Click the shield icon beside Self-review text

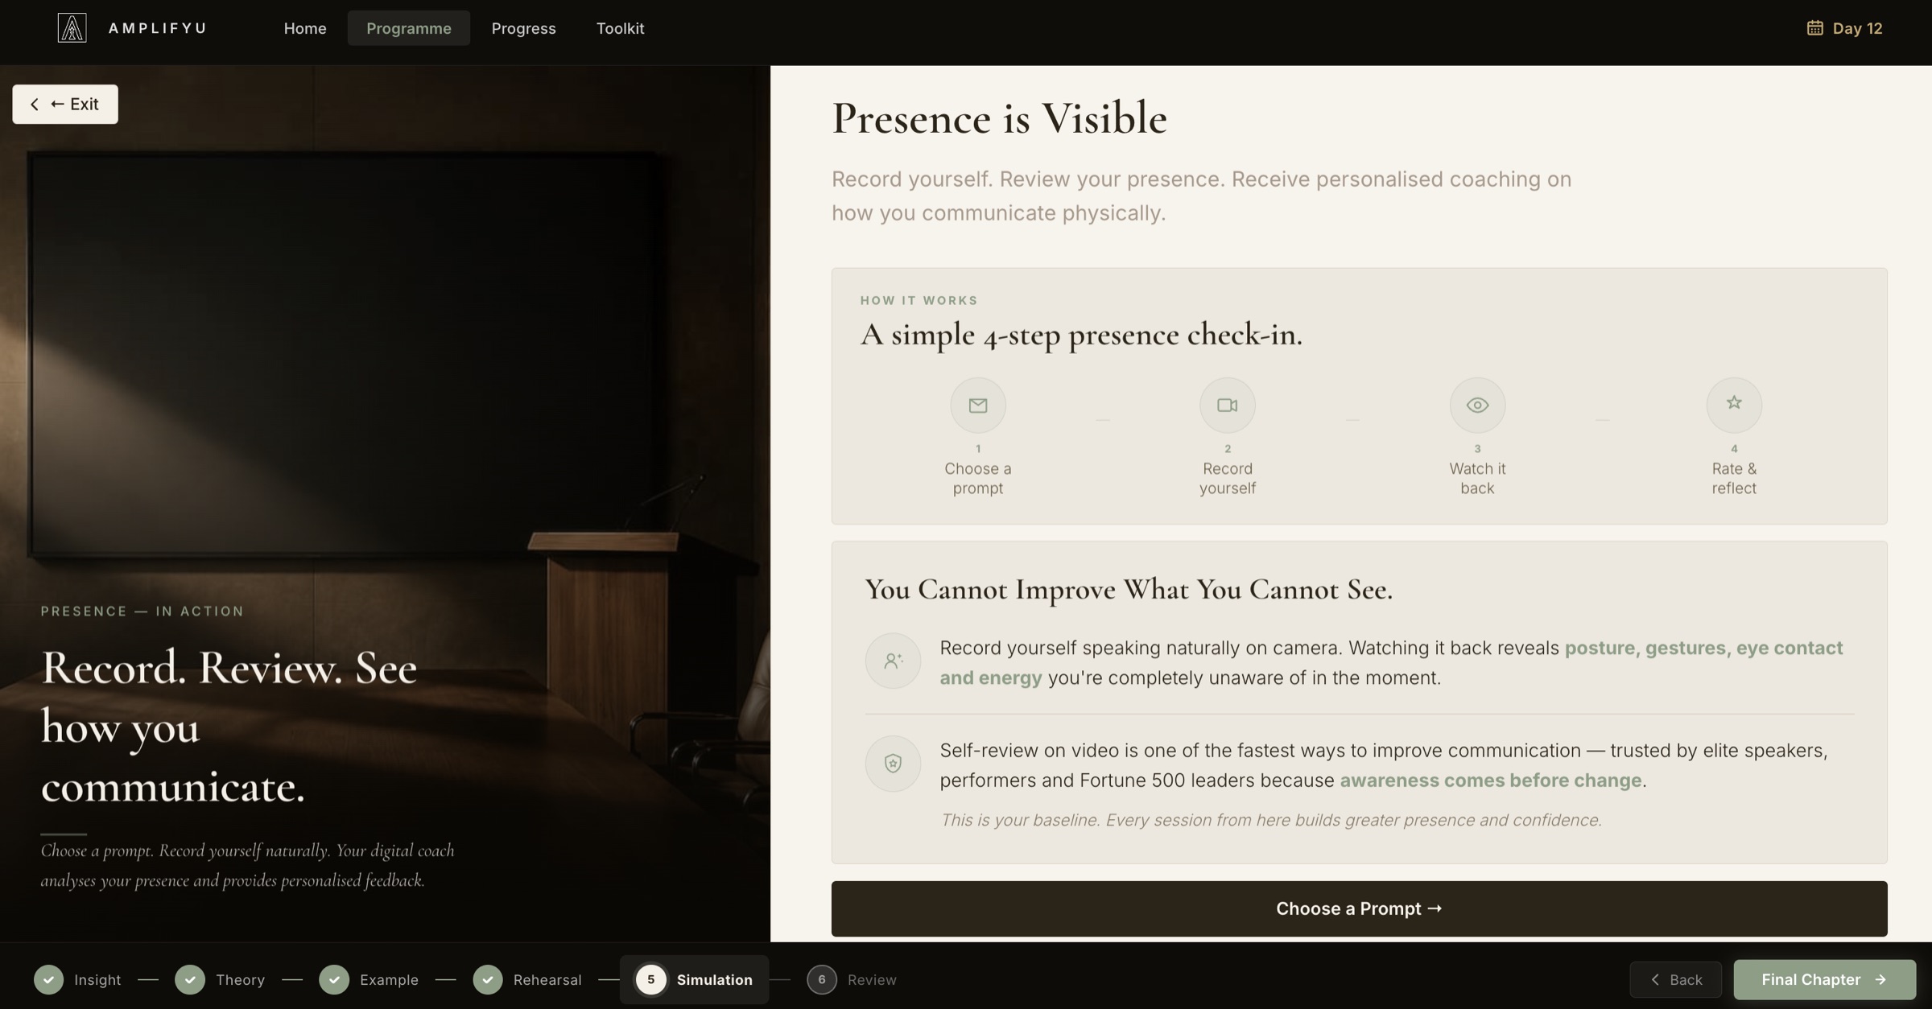[x=893, y=764]
